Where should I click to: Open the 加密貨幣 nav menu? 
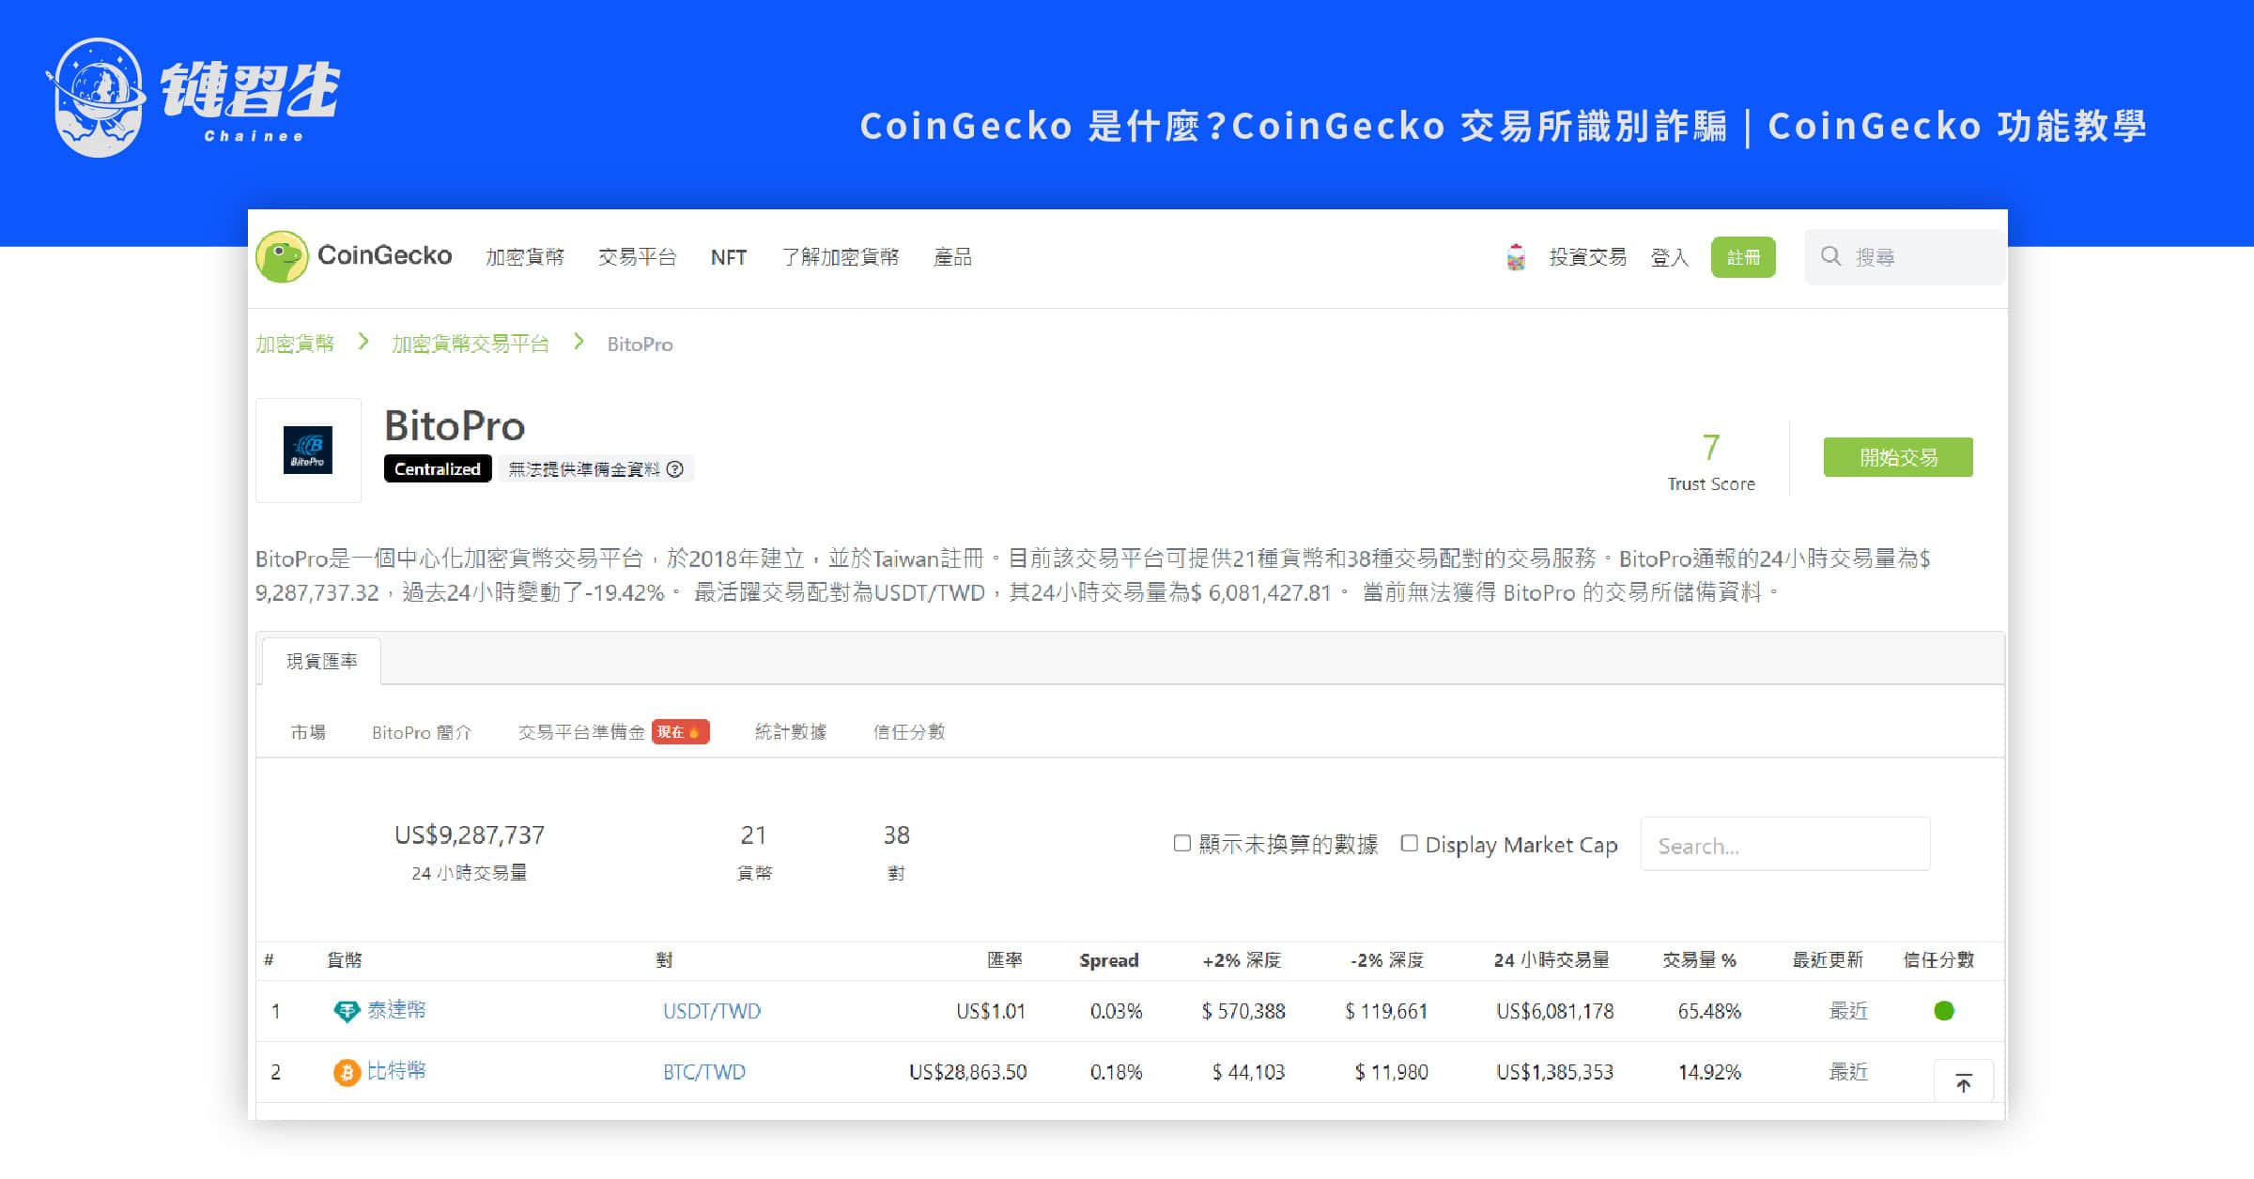pyautogui.click(x=525, y=257)
